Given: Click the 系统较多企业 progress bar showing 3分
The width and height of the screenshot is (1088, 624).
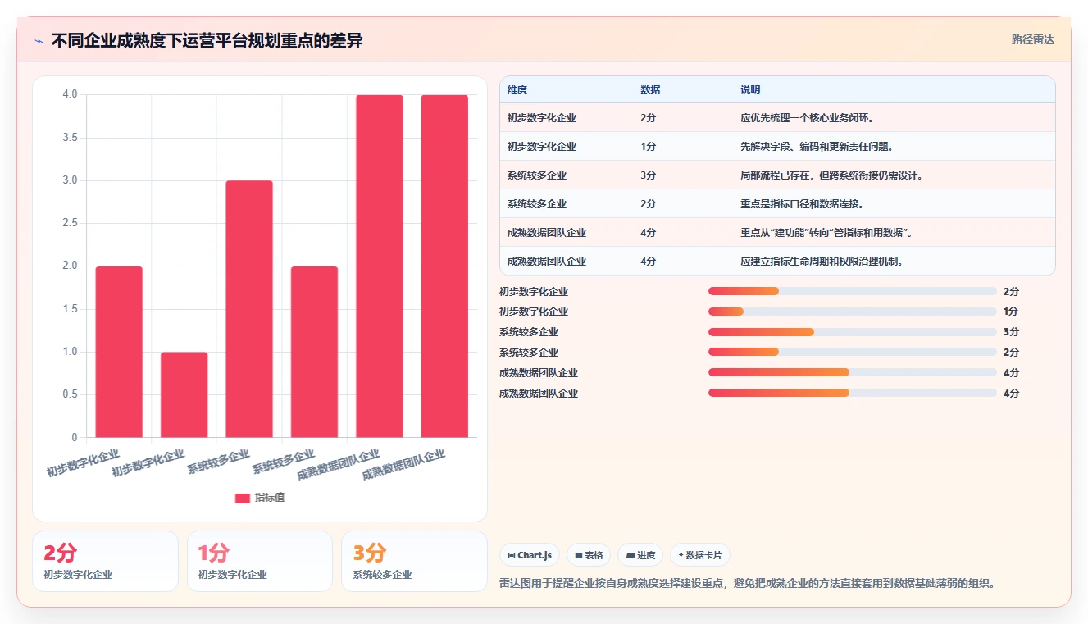Looking at the screenshot, I should pyautogui.click(x=853, y=332).
